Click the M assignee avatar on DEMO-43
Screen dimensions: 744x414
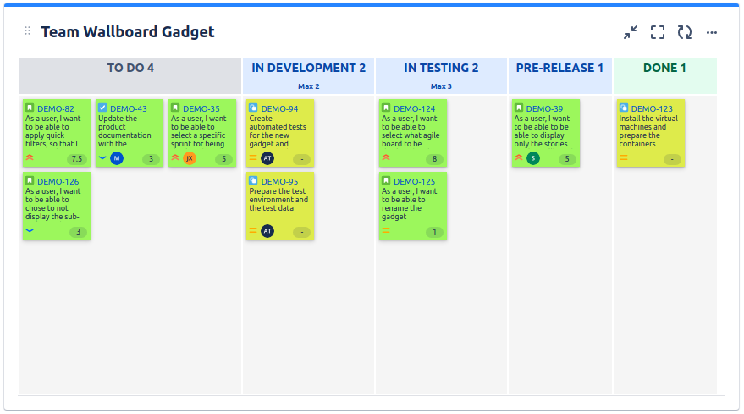[117, 158]
